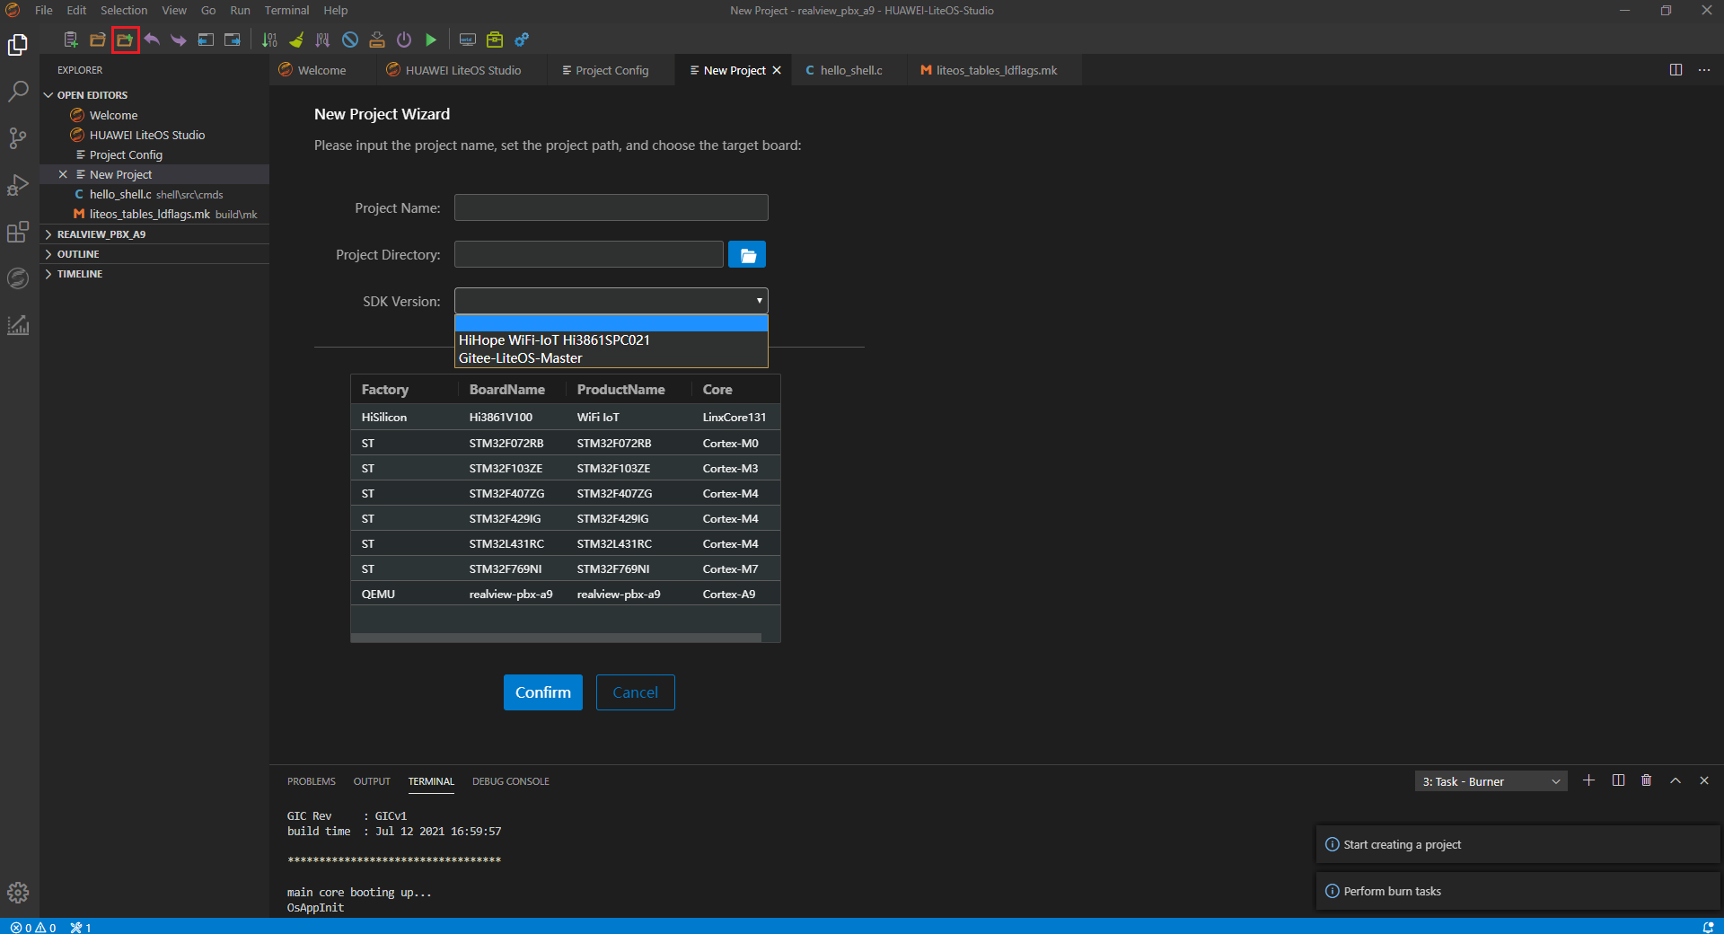Click the Burn download icon

(377, 40)
